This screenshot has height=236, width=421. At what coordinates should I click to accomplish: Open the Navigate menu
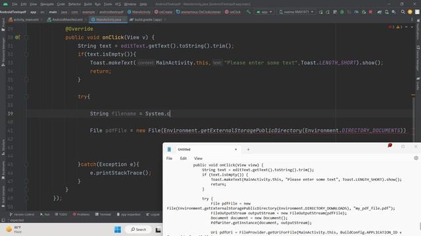pos(47,4)
